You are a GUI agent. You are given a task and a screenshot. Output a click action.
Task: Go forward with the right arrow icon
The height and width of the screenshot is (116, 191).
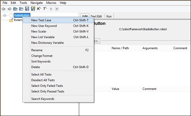[10, 9]
